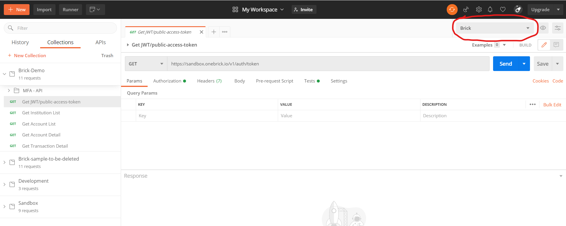This screenshot has height=226, width=566.
Task: Open the Save button dropdown arrow
Action: tap(557, 64)
